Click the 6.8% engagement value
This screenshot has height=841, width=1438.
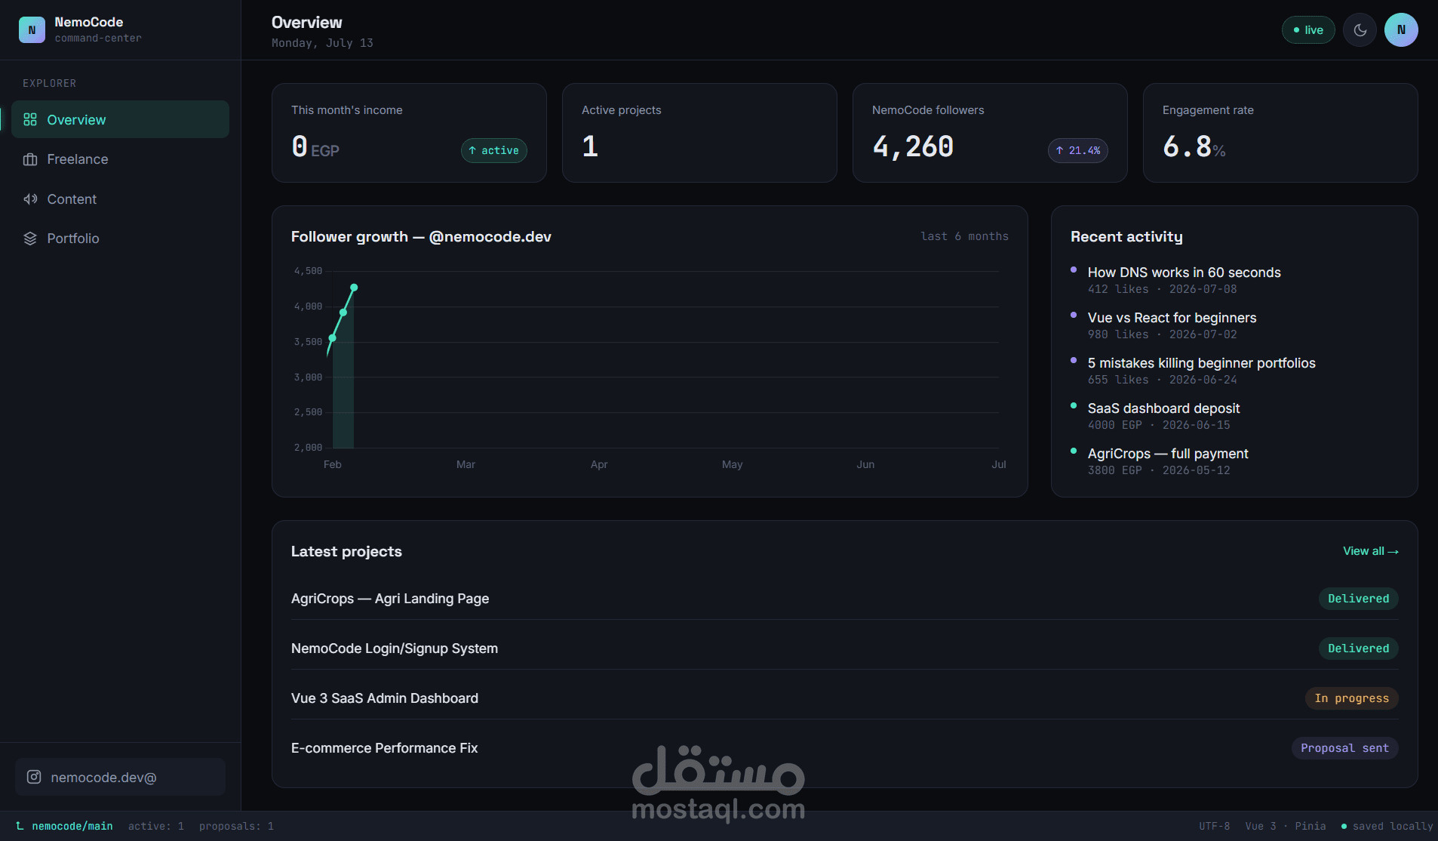click(1194, 146)
